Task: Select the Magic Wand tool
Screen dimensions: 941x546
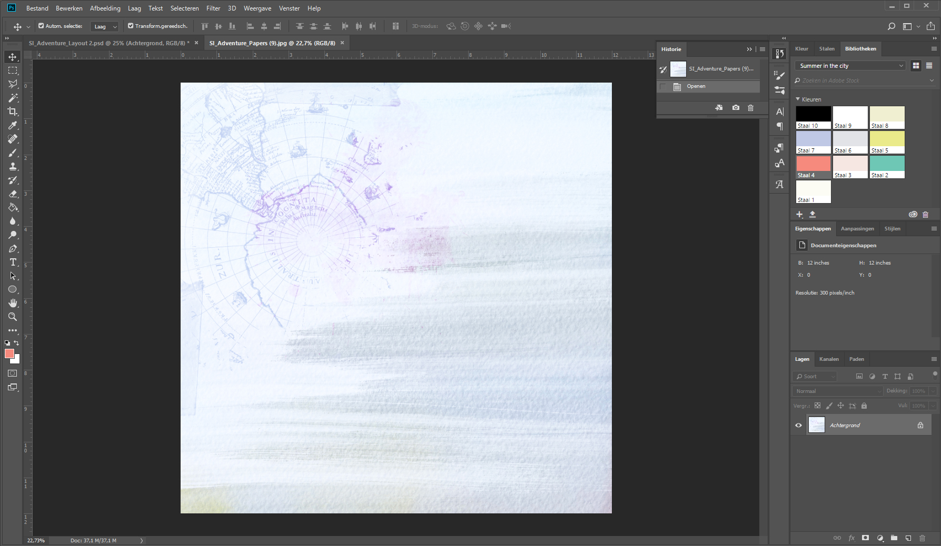Action: [13, 98]
